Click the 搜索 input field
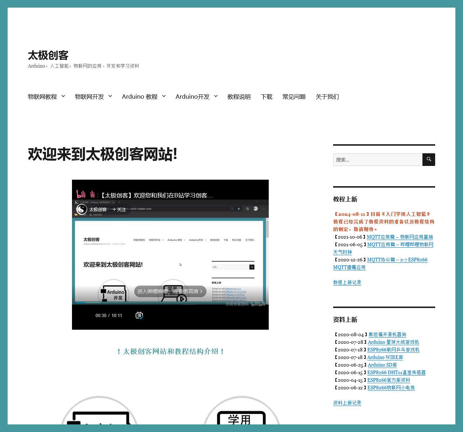This screenshot has width=463, height=432. tap(378, 159)
